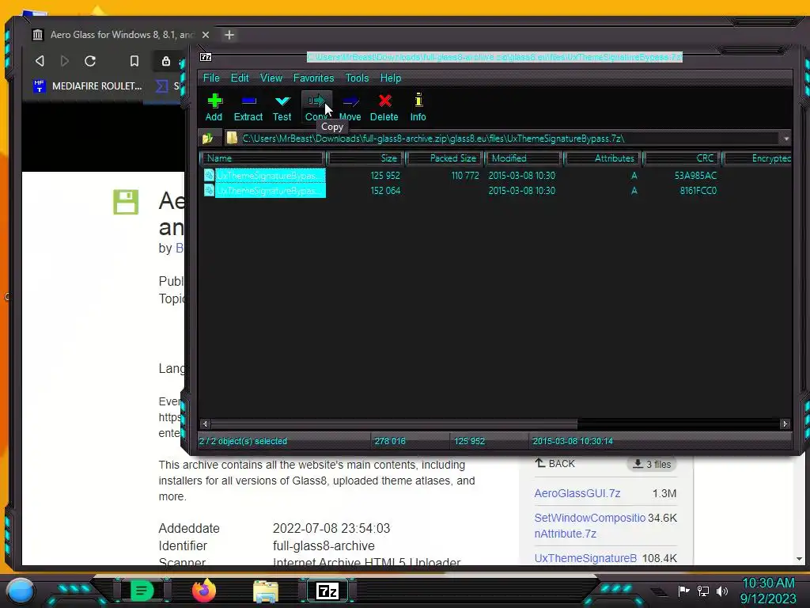Image resolution: width=810 pixels, height=608 pixels.
Task: Open UxThemeSignatureB download link
Action: [585, 558]
